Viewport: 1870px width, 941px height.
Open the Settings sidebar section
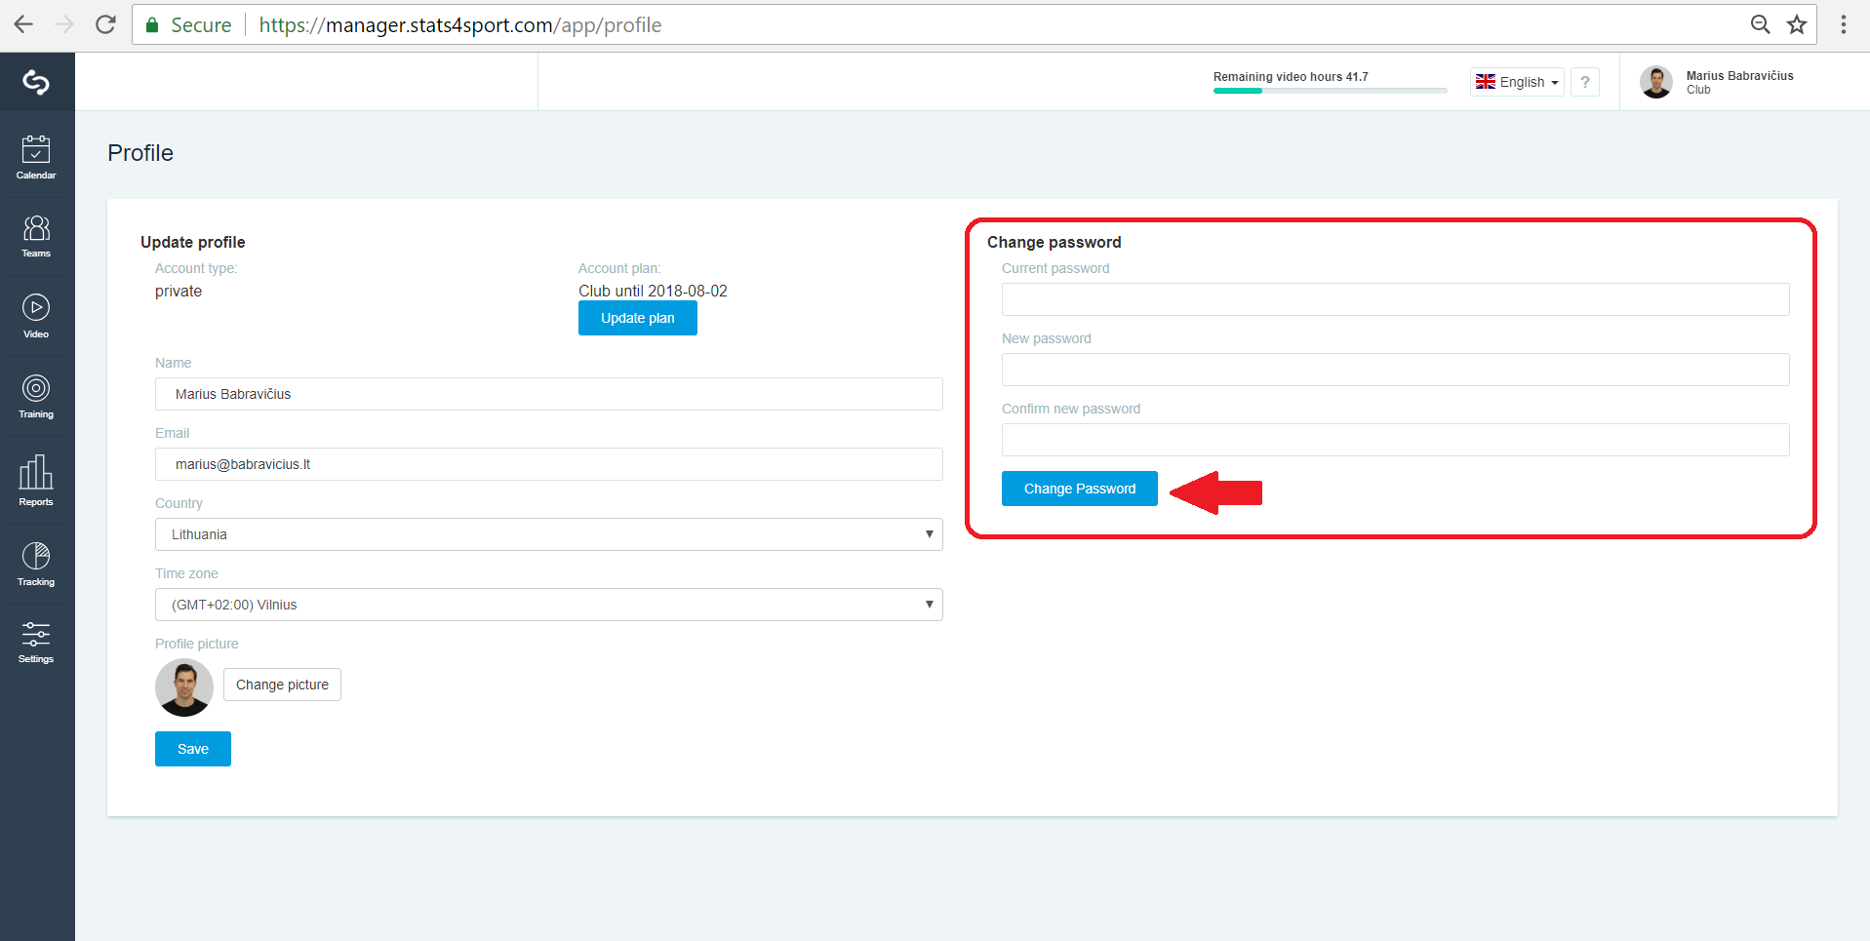point(36,643)
